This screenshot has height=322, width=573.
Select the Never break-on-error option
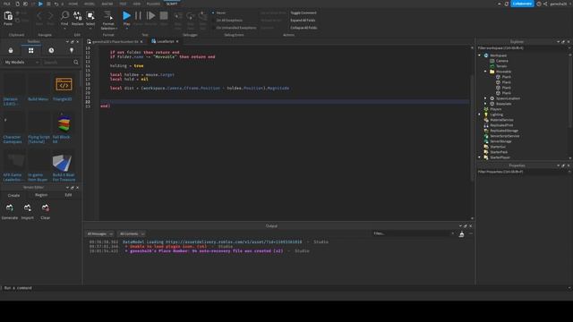click(x=219, y=13)
